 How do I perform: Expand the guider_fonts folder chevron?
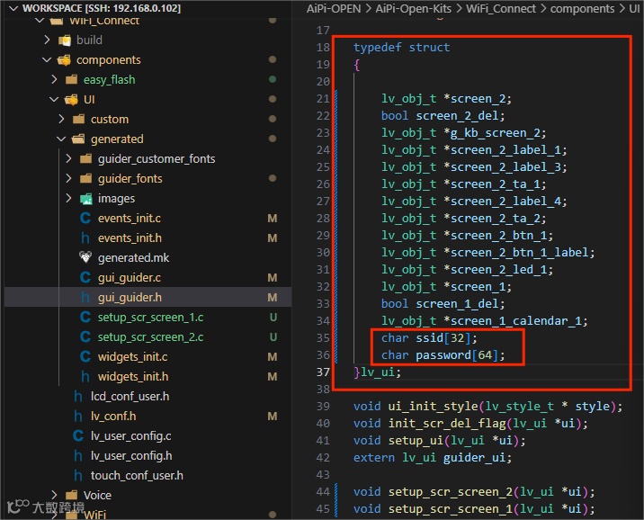click(x=68, y=178)
